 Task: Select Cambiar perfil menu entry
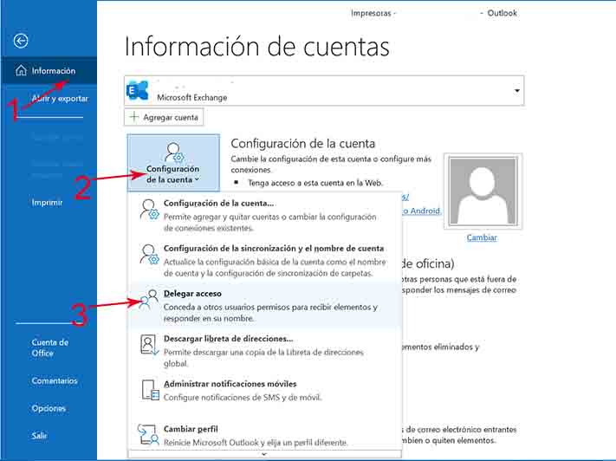click(264, 436)
